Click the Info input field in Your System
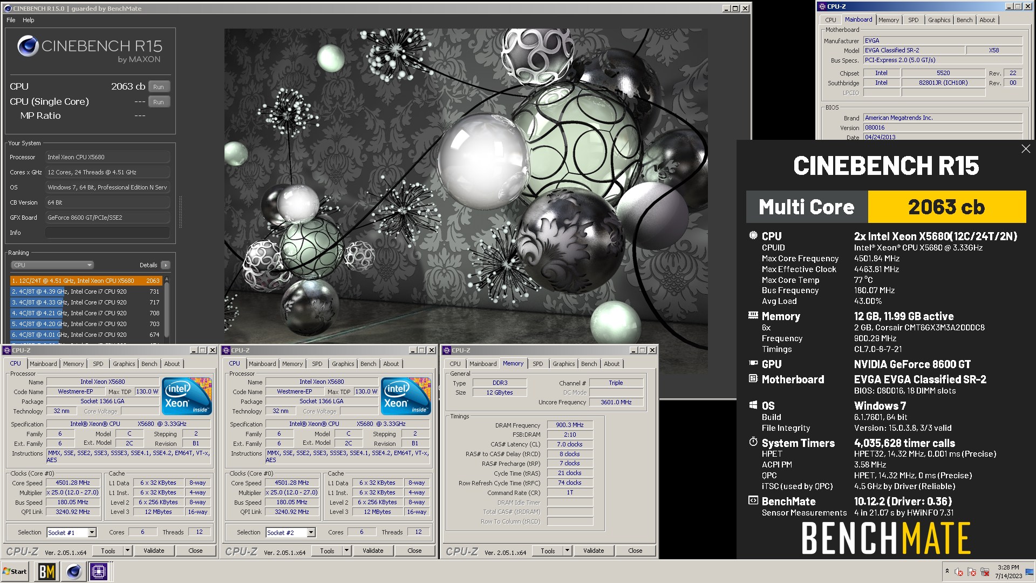 107,233
